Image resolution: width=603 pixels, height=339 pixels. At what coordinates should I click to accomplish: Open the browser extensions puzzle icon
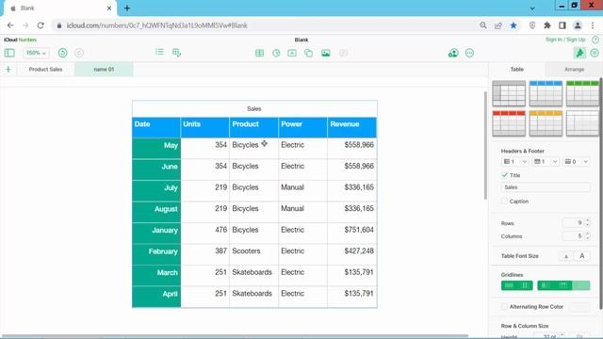pyautogui.click(x=546, y=25)
